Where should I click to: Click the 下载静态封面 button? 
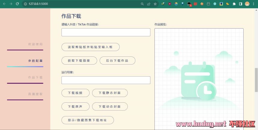[110, 93]
